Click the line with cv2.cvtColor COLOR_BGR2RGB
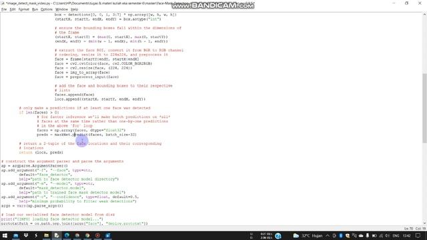 click(103, 63)
